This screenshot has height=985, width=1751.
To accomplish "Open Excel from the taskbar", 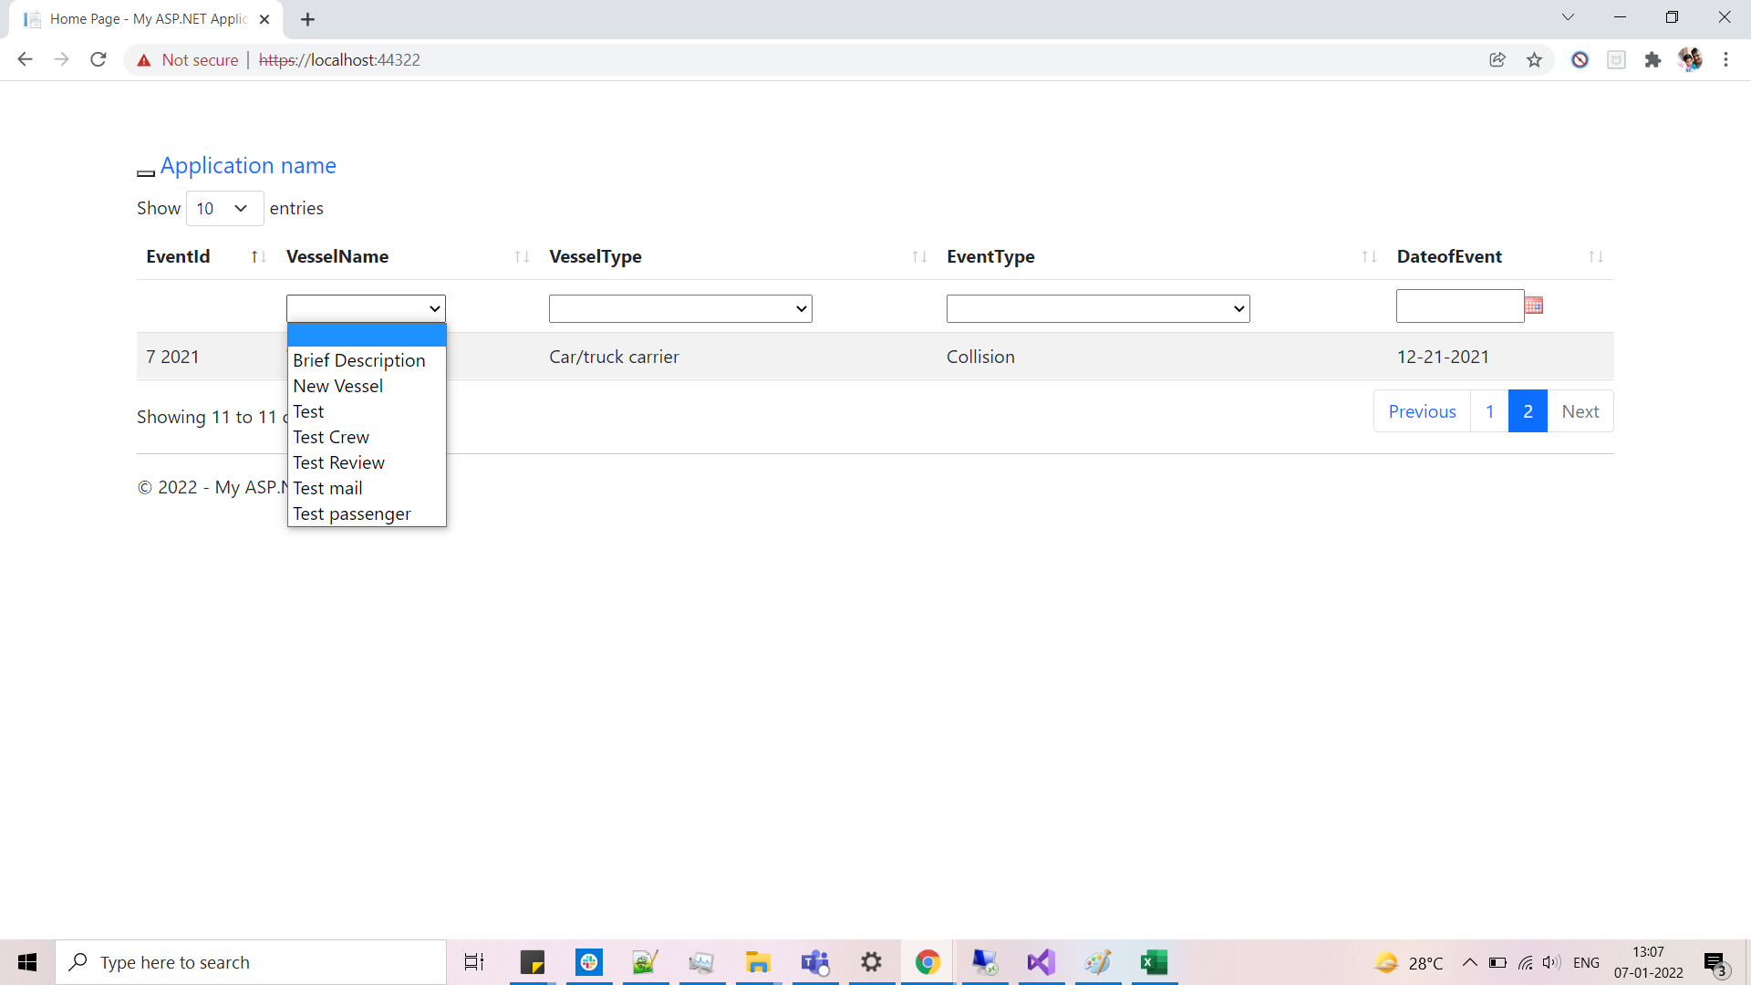I will point(1154,962).
